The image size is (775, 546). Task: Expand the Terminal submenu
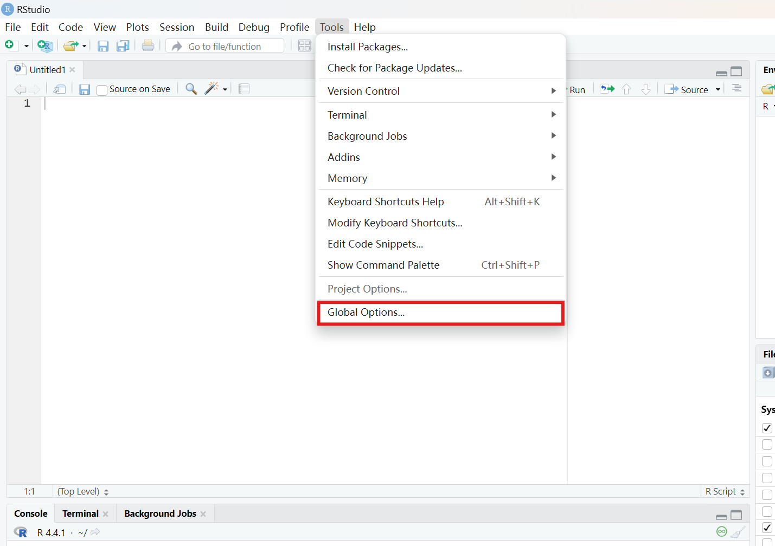click(x=441, y=115)
